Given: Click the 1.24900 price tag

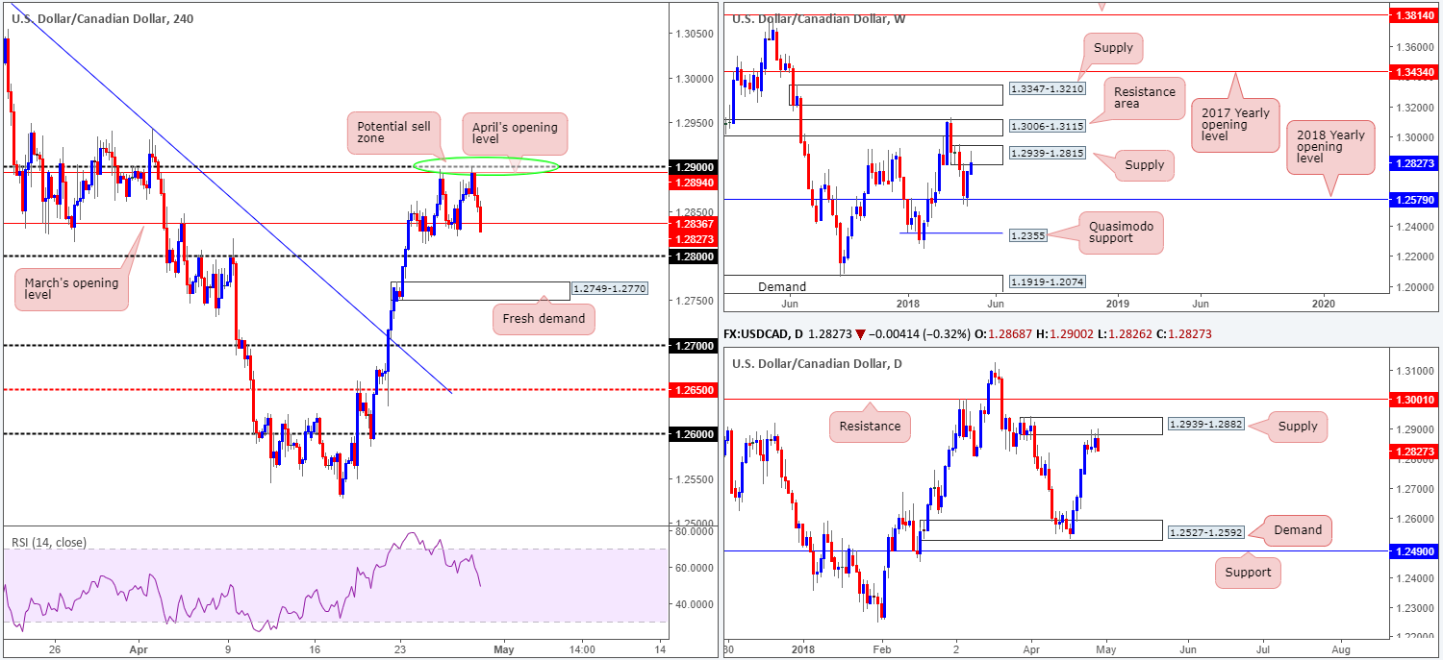Looking at the screenshot, I should pyautogui.click(x=1414, y=550).
